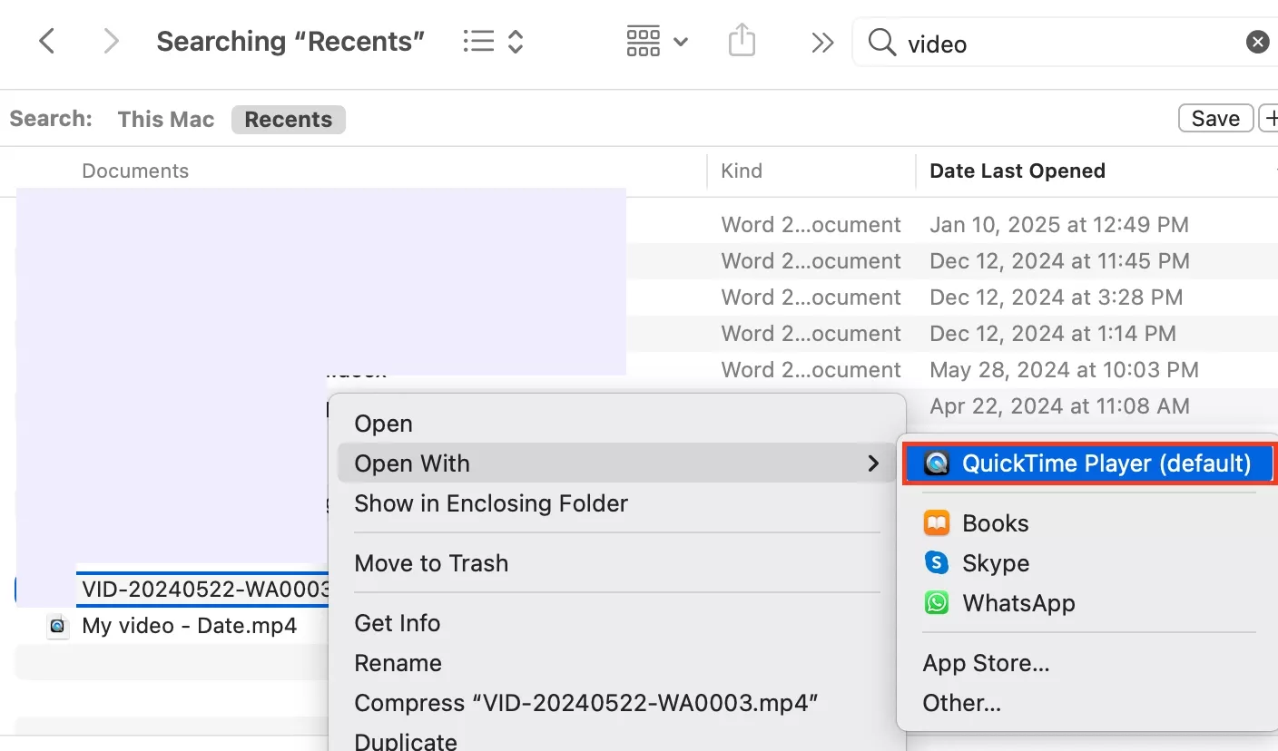
Task: Click the Share toolbar icon
Action: click(742, 42)
